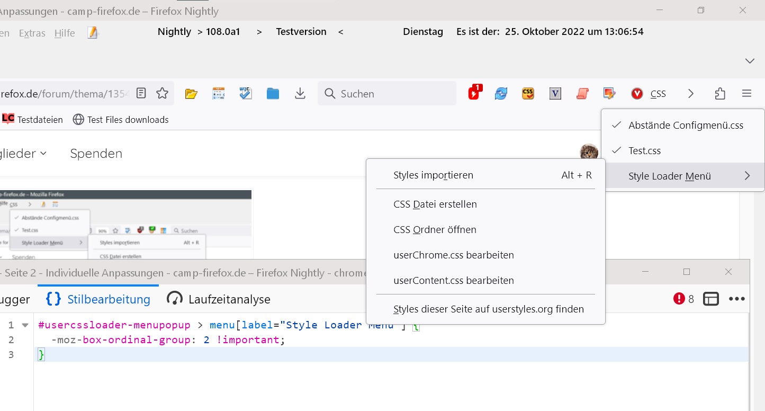
Task: Toggle the Abstände Configmenü.css style
Action: click(685, 126)
